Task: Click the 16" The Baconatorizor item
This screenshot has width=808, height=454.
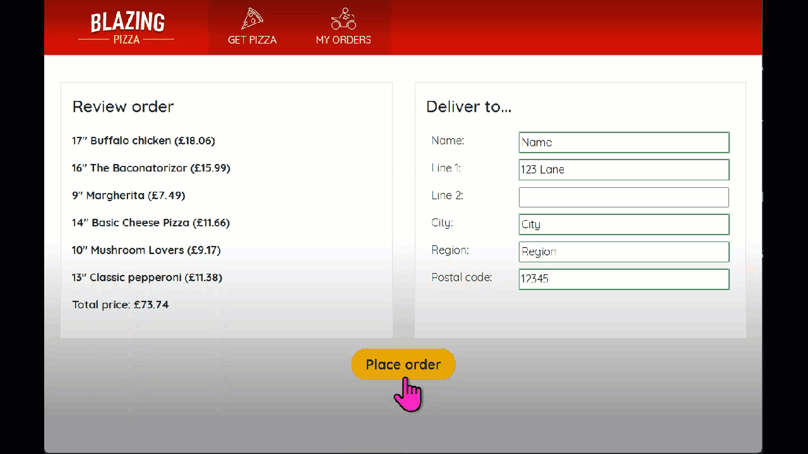Action: point(151,168)
